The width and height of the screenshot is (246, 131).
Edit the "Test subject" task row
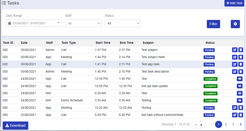(x=235, y=50)
